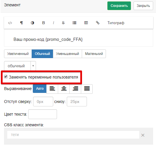Screen dimensions: 156x153
Task: Open the обычный style dropdown arrow
Action: (33, 66)
